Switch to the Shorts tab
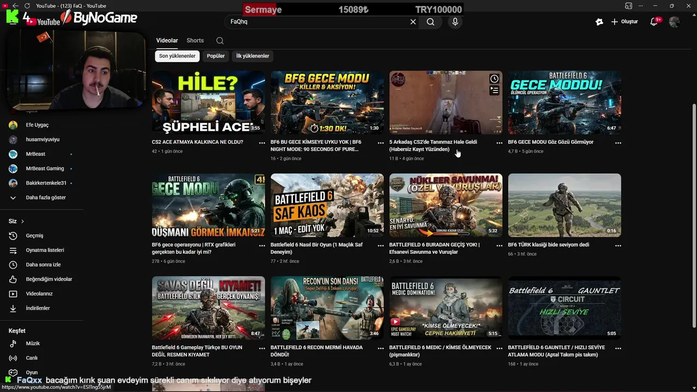 tap(195, 41)
